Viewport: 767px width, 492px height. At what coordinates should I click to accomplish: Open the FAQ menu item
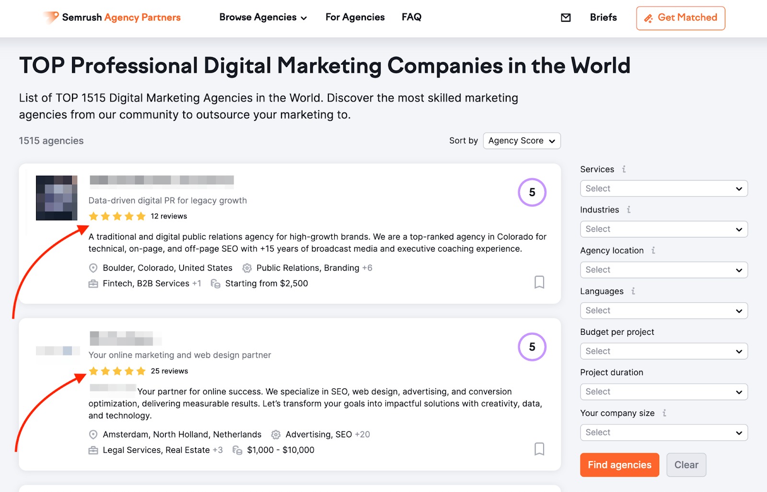click(411, 17)
